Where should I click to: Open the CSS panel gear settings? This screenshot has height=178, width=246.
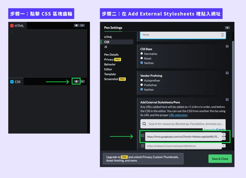click(76, 81)
